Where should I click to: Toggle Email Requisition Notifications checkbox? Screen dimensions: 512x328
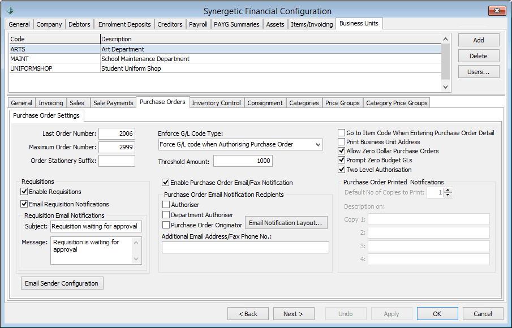[24, 204]
